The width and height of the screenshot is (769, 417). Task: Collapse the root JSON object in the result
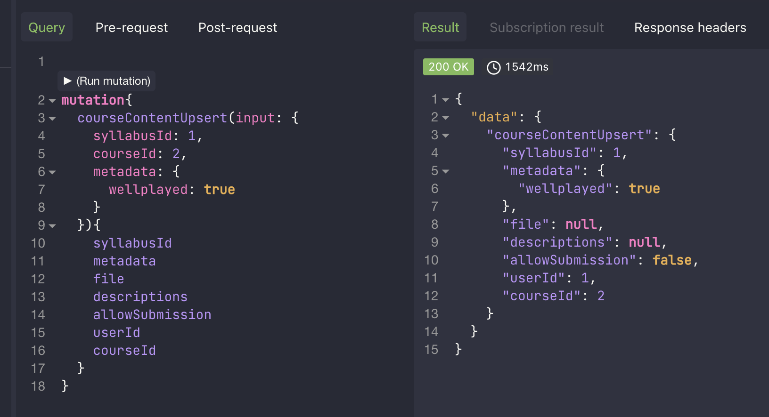(445, 99)
